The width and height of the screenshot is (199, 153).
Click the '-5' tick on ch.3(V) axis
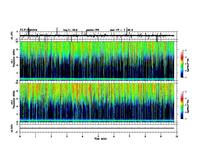pyautogui.click(x=17, y=132)
